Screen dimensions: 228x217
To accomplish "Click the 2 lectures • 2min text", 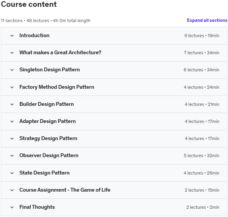I will (203, 207).
